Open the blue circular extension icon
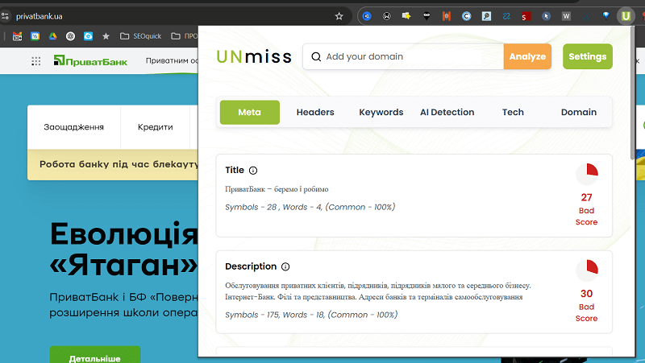645x363 pixels. [367, 16]
